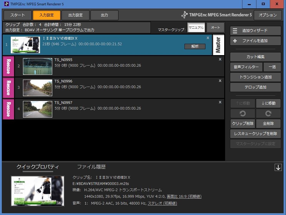Image resolution: width=286 pixels, height=215 pixels.
Task: Click 全削除 button
Action: click(268, 124)
